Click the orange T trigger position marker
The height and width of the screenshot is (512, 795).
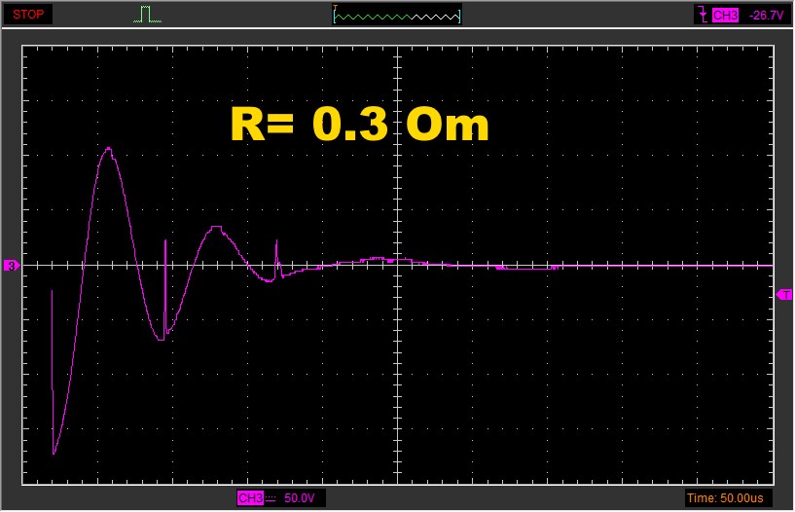(335, 7)
